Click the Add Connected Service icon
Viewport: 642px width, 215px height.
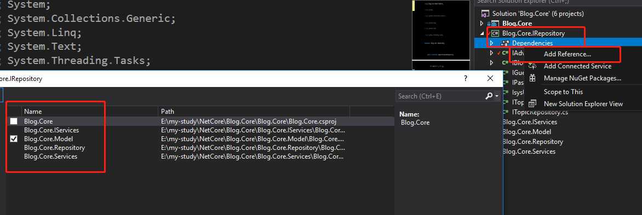(532, 66)
